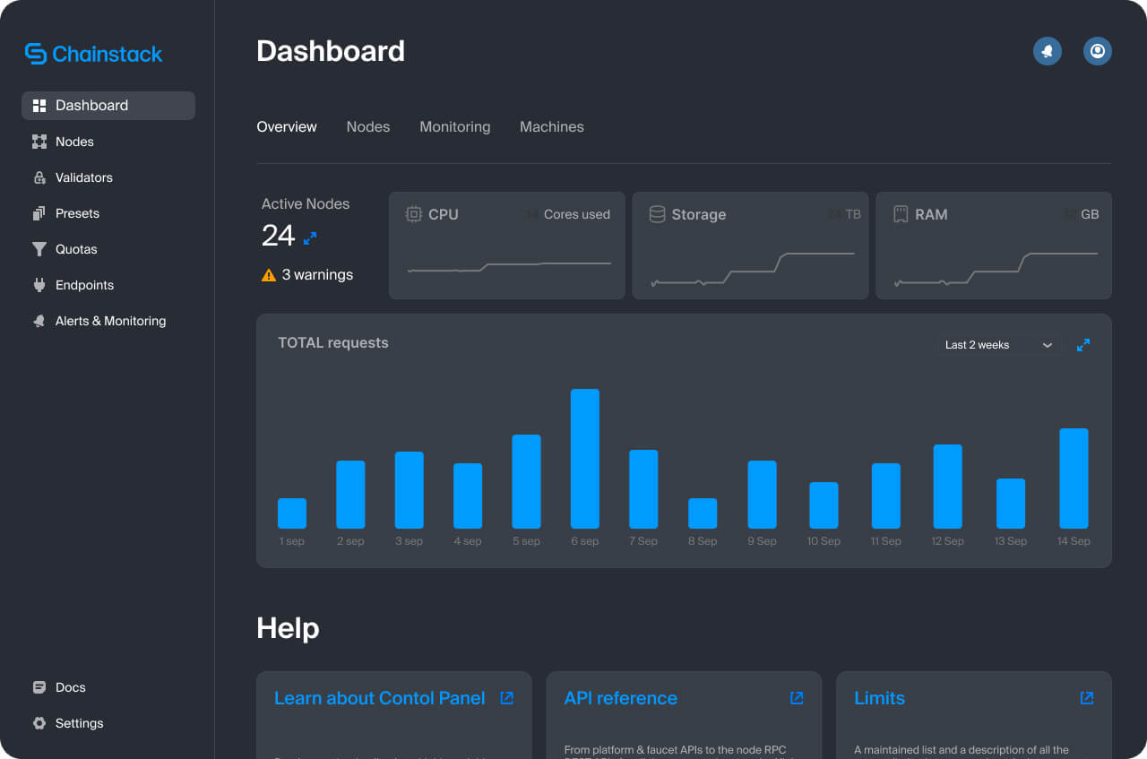1147x759 pixels.
Task: Click external-link icon on Contol Panel card
Action: (x=507, y=698)
